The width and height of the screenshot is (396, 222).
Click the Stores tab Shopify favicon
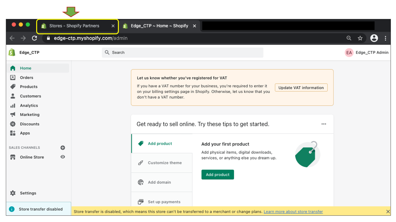tap(44, 26)
